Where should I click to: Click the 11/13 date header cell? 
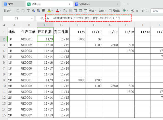tap(143, 32)
